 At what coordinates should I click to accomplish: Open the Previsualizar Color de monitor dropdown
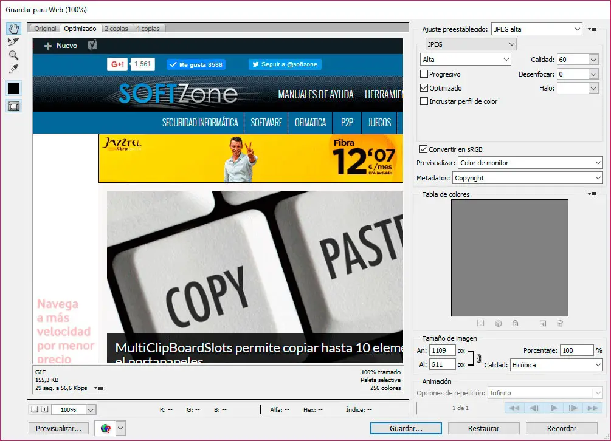[530, 163]
